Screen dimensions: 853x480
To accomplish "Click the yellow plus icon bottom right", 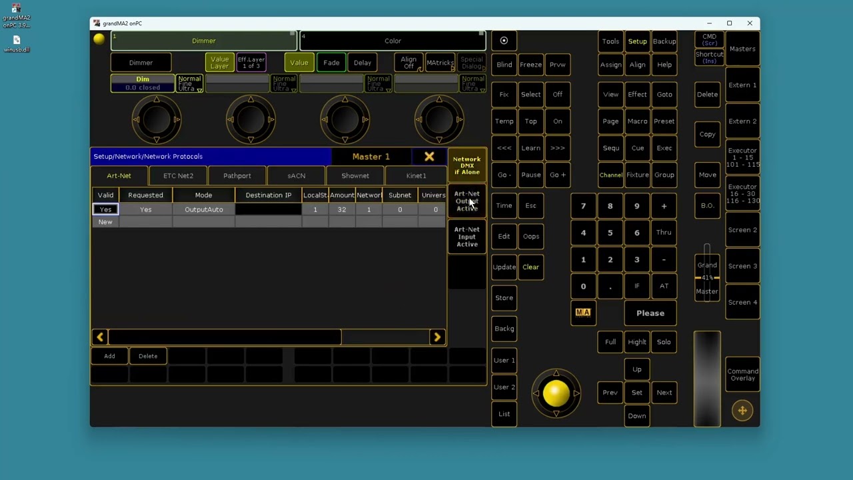I will (742, 411).
